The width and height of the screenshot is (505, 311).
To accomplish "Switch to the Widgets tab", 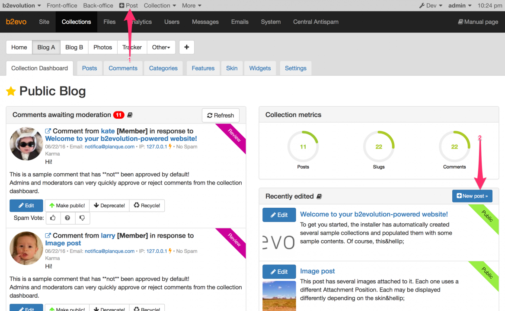I will 260,68.
